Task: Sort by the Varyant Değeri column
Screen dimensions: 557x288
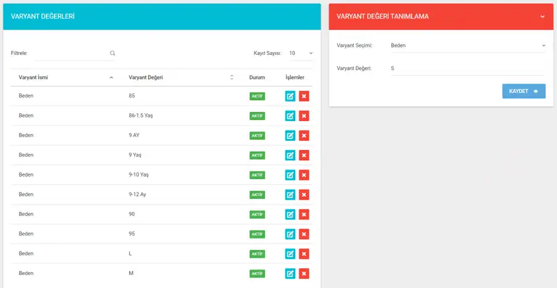Action: coord(181,77)
